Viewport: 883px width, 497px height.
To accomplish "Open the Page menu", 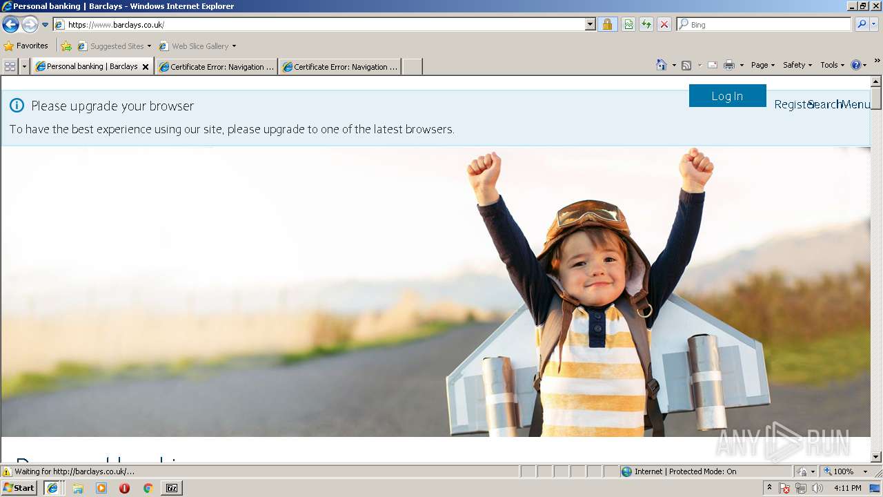I will pos(763,65).
